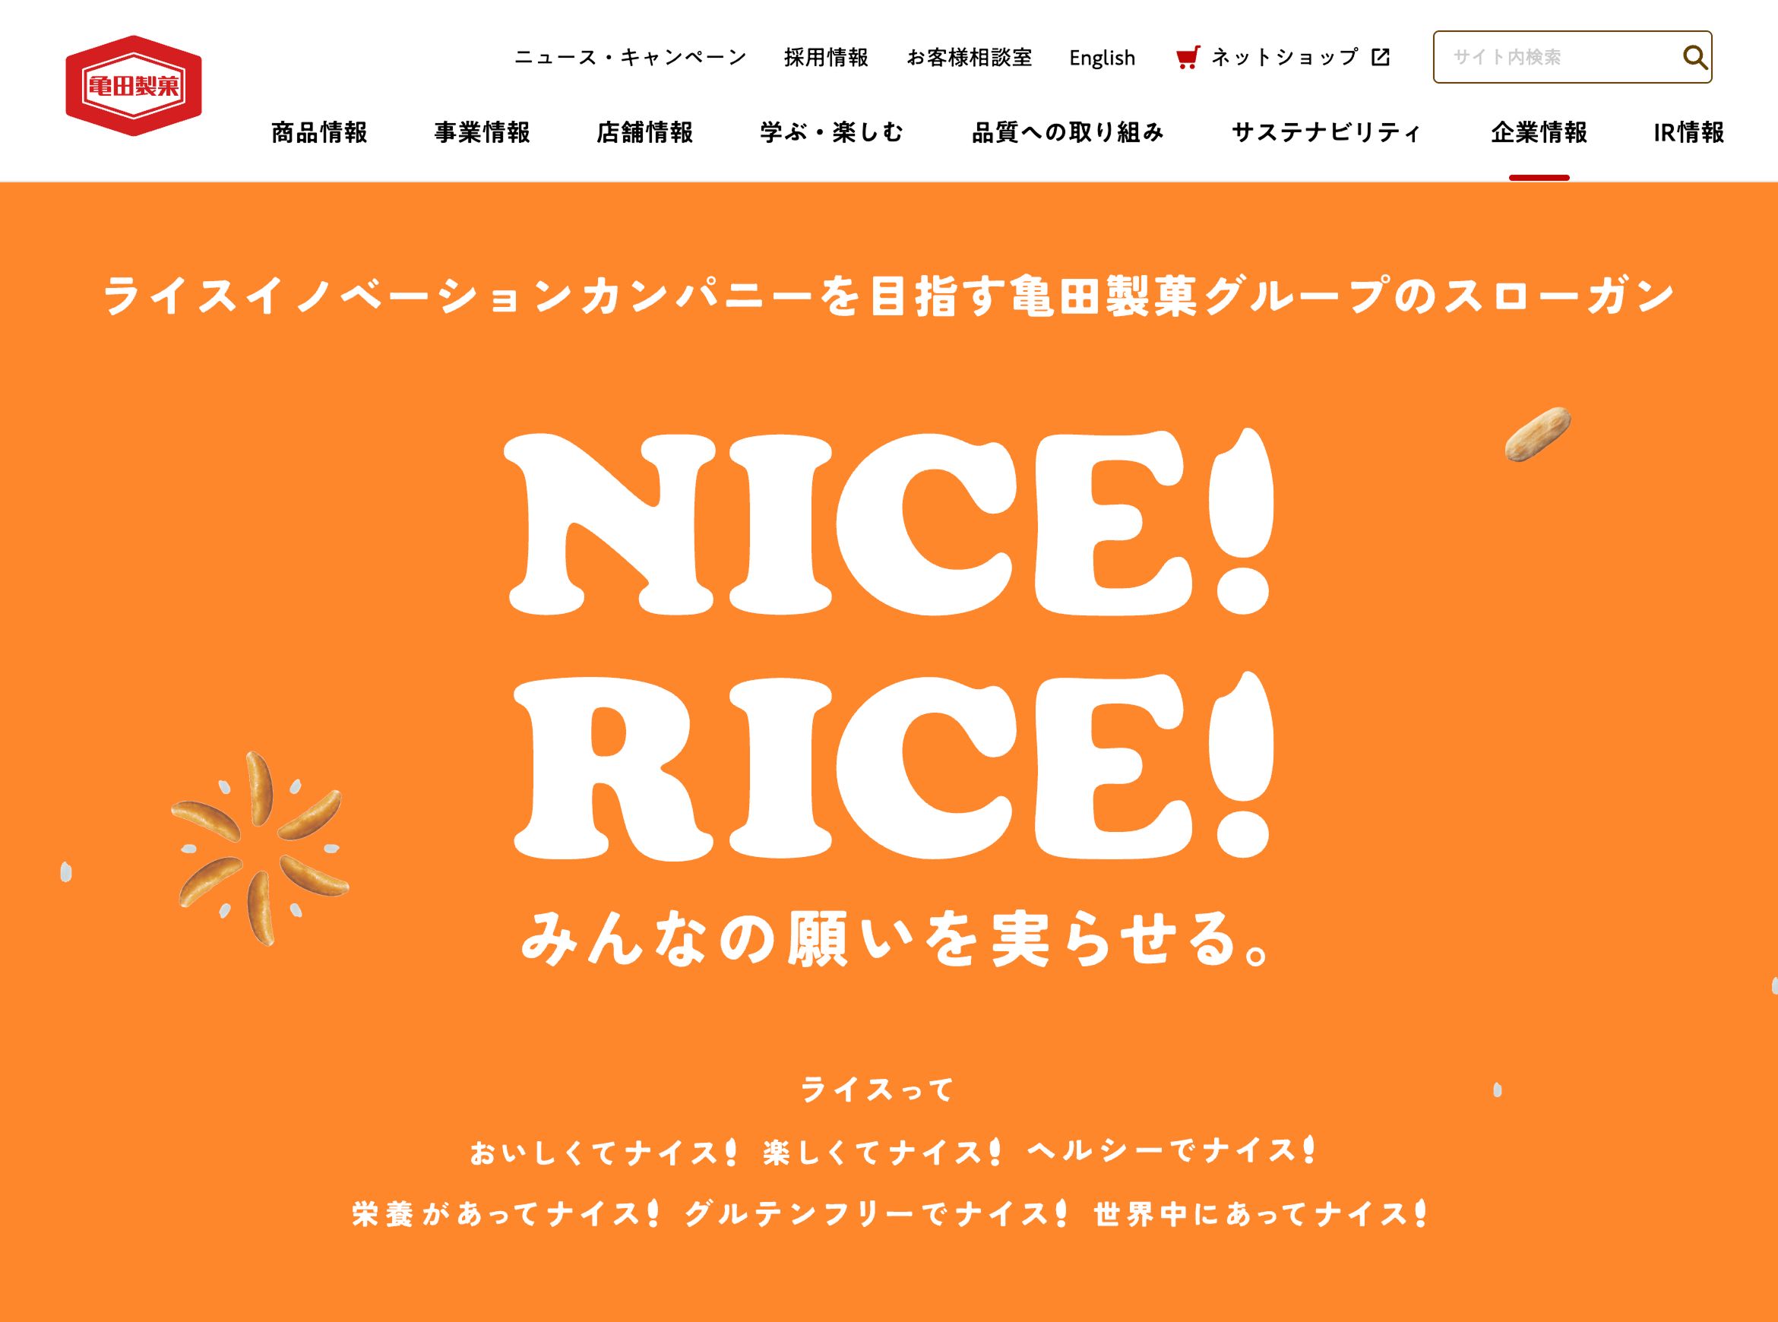This screenshot has height=1322, width=1778.
Task: Select the 学ぶ・楽しむ menu item
Action: [x=832, y=132]
